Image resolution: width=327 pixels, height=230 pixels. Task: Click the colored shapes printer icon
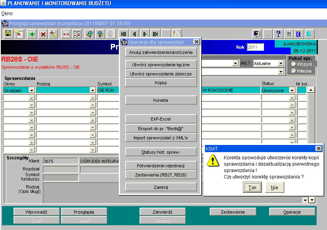257,34
